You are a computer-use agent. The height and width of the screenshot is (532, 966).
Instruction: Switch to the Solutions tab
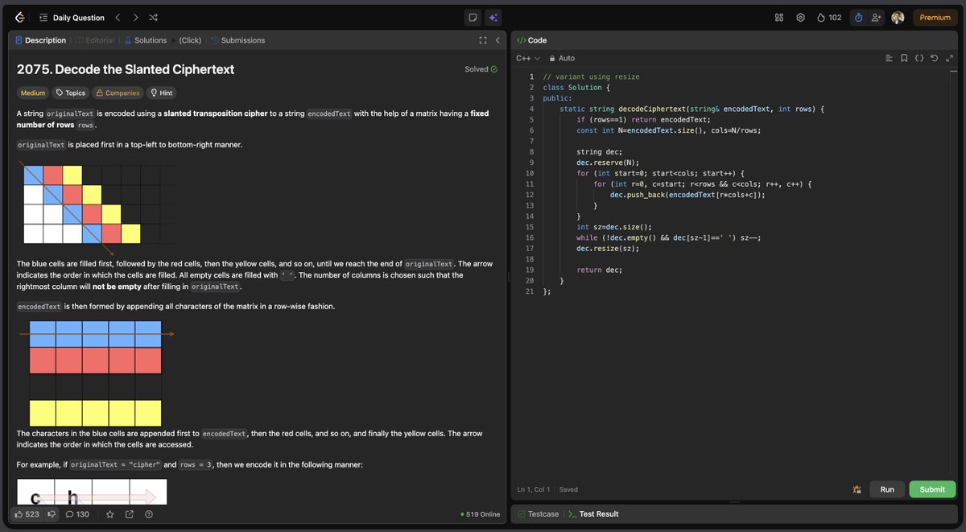click(145, 40)
